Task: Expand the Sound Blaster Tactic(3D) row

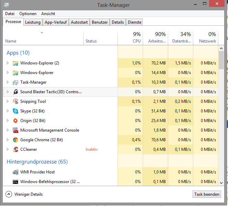Action: point(8,92)
